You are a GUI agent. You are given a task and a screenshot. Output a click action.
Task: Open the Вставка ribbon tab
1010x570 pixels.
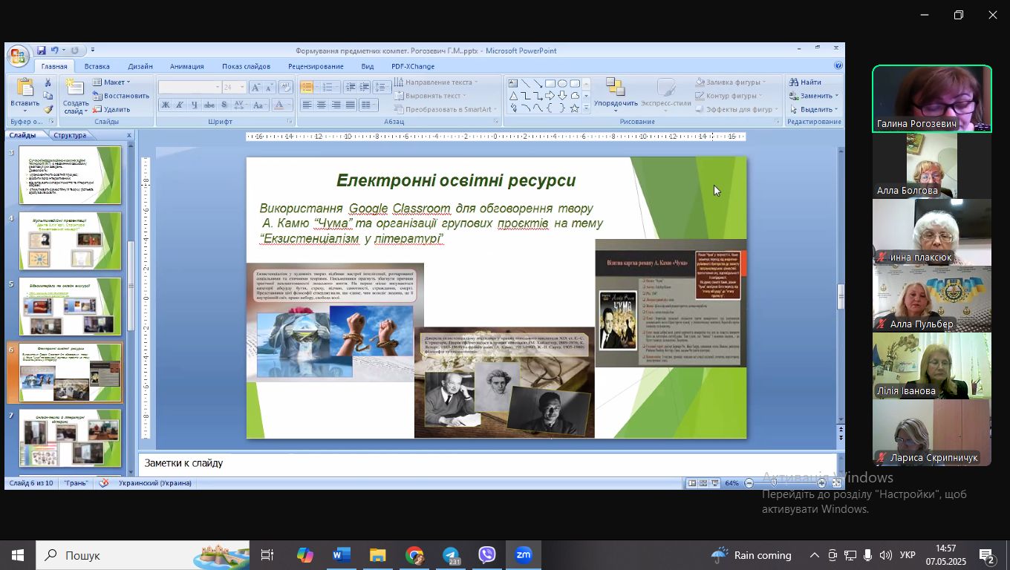click(x=97, y=66)
